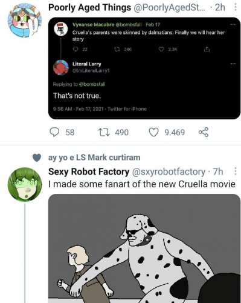Open the Poorly Aged Things profile name
Viewport: 241px width, 303px height.
coord(89,7)
